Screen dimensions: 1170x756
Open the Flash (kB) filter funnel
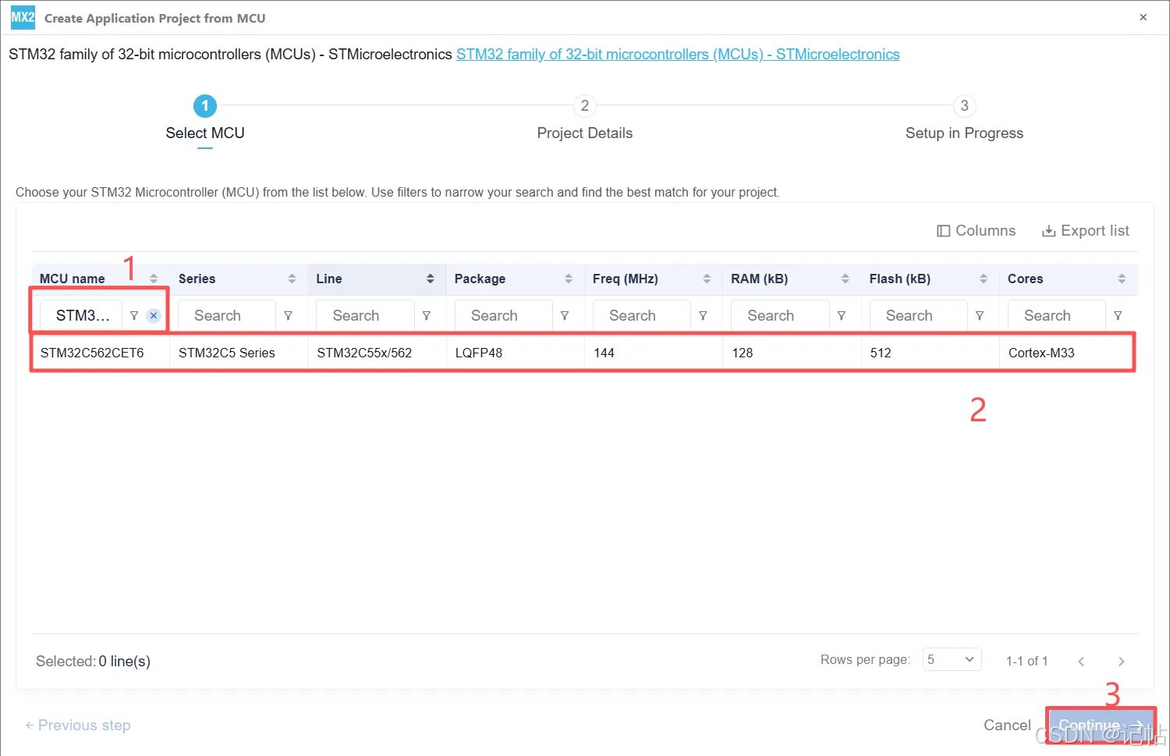point(980,315)
